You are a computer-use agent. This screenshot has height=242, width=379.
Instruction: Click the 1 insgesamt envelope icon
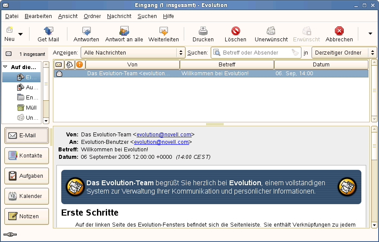(8, 54)
